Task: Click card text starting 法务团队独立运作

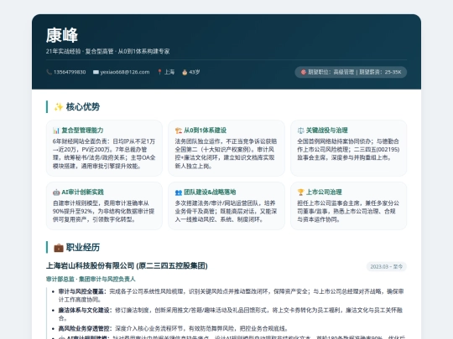Action: coord(226,154)
